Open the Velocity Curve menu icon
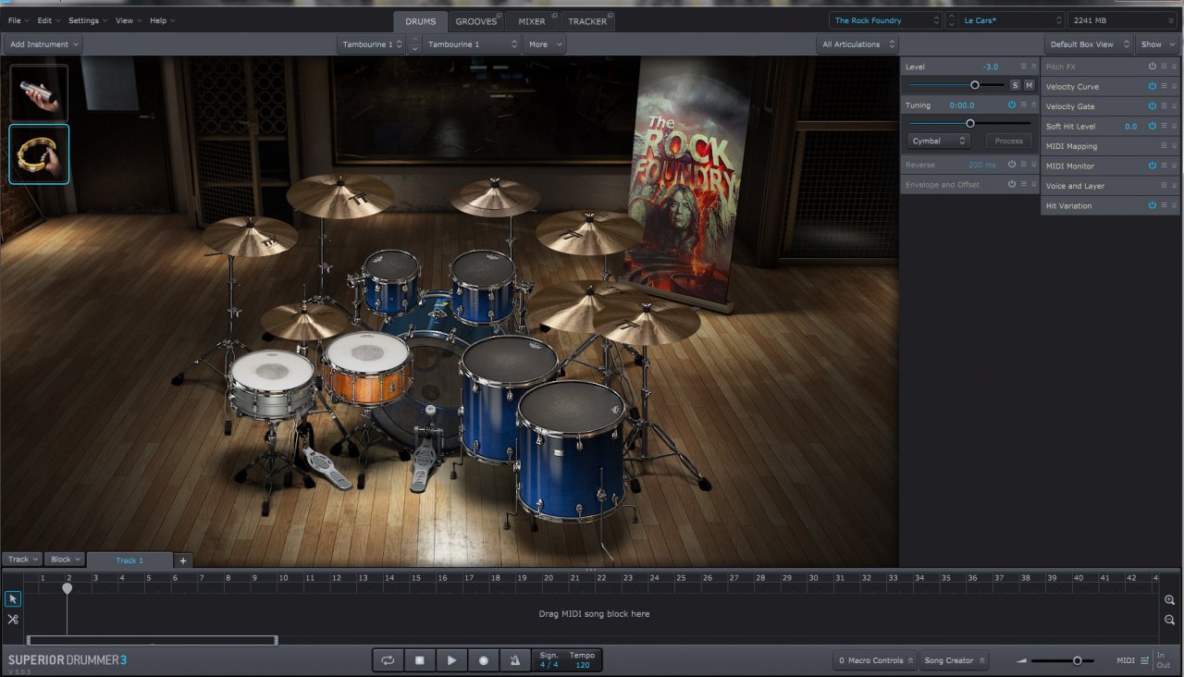Screen dimensions: 1184x677 pos(1164,86)
